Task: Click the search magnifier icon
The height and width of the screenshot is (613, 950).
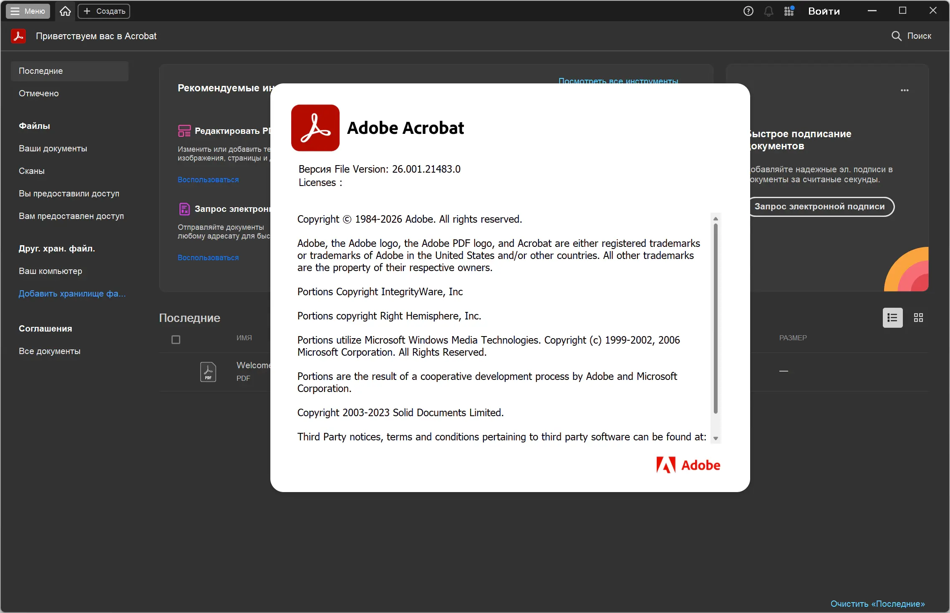Action: coord(896,36)
